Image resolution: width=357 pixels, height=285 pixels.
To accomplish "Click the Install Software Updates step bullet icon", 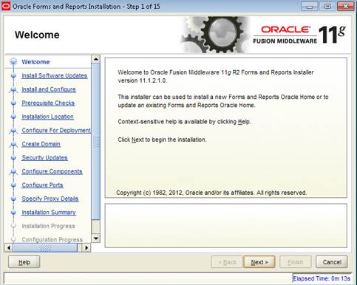I will 13,75.
